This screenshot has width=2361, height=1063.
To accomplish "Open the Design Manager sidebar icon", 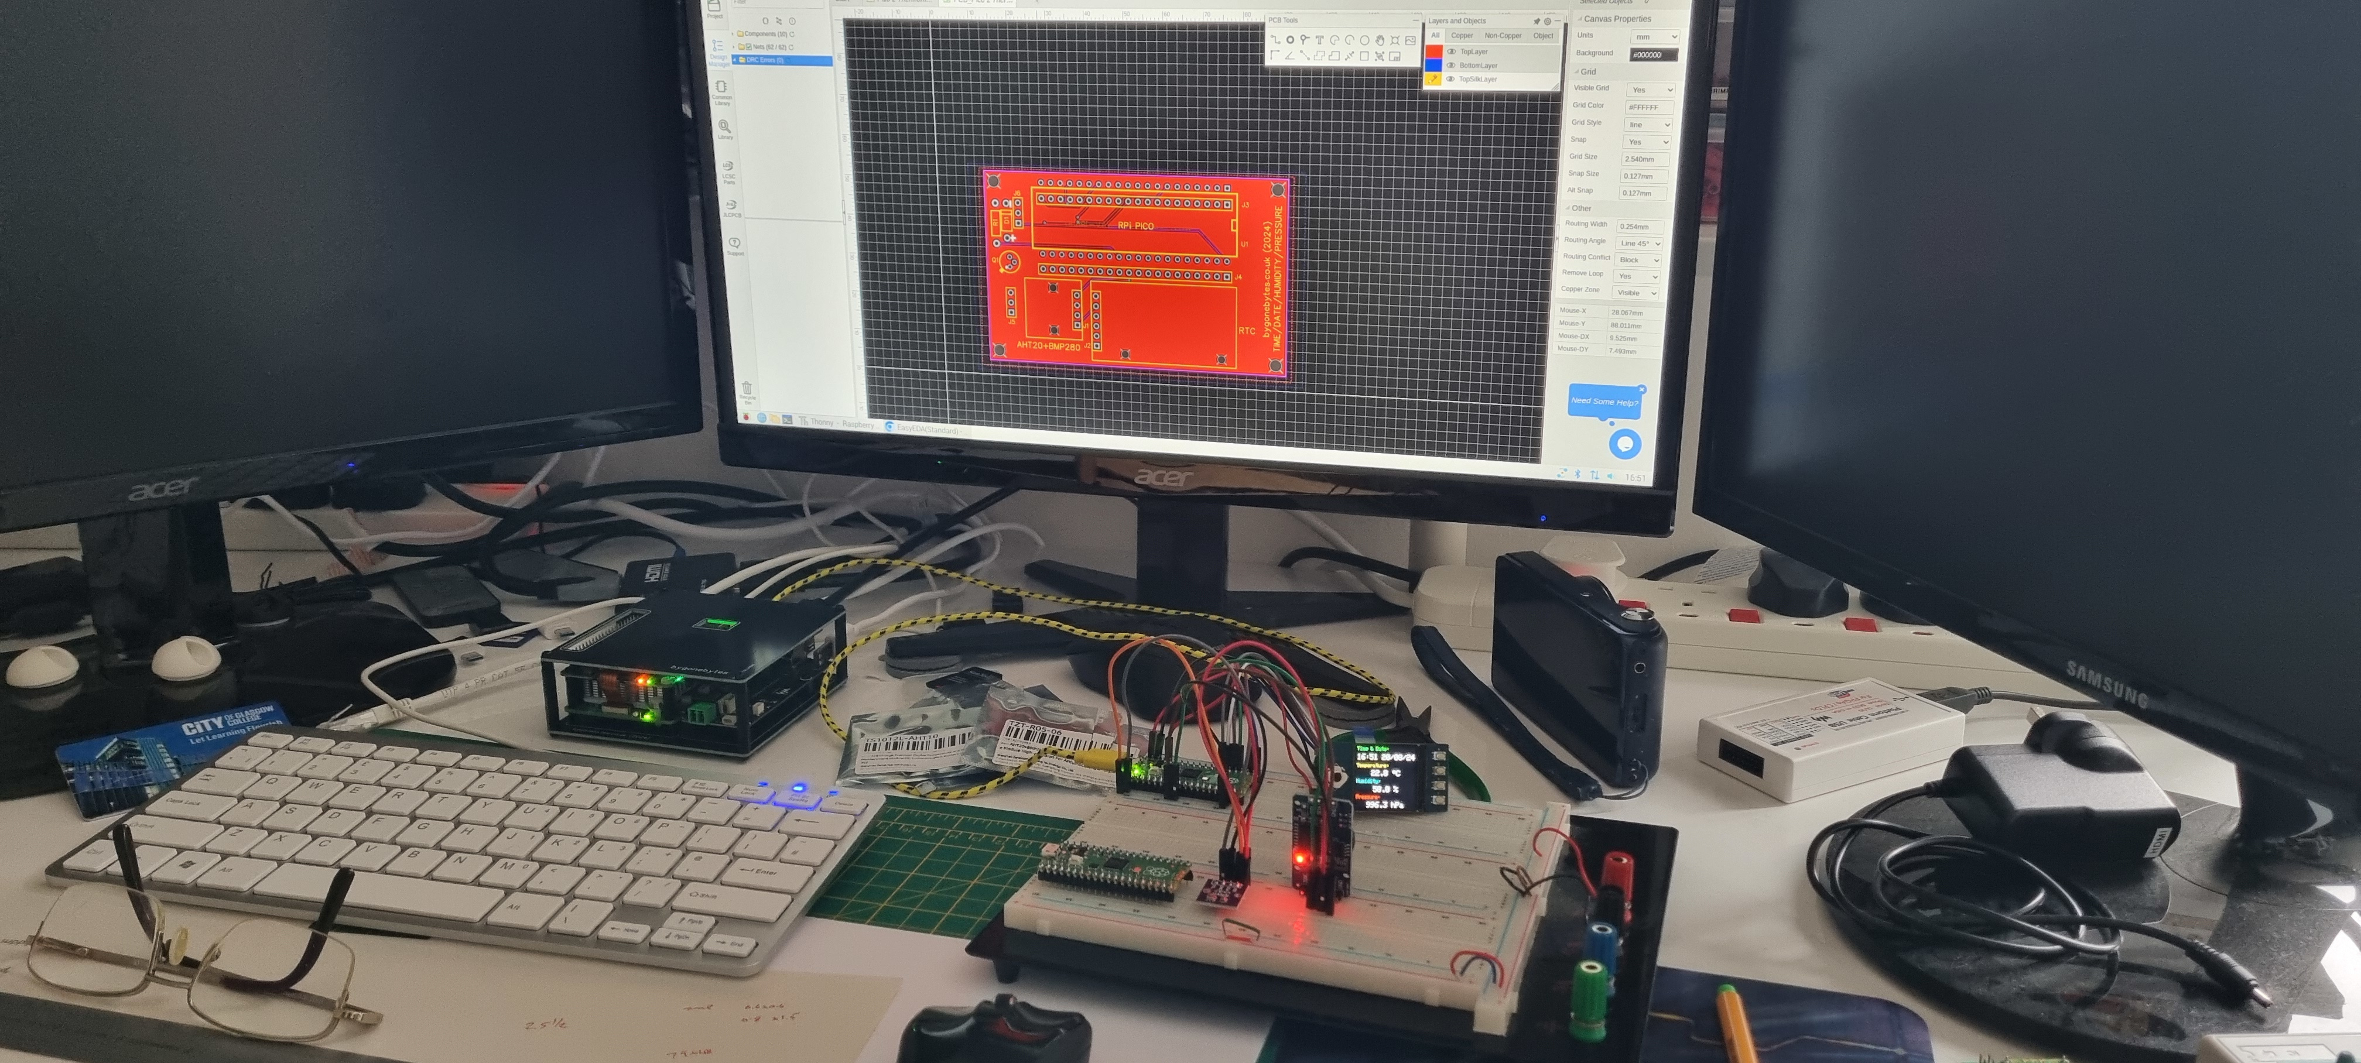I will [718, 52].
